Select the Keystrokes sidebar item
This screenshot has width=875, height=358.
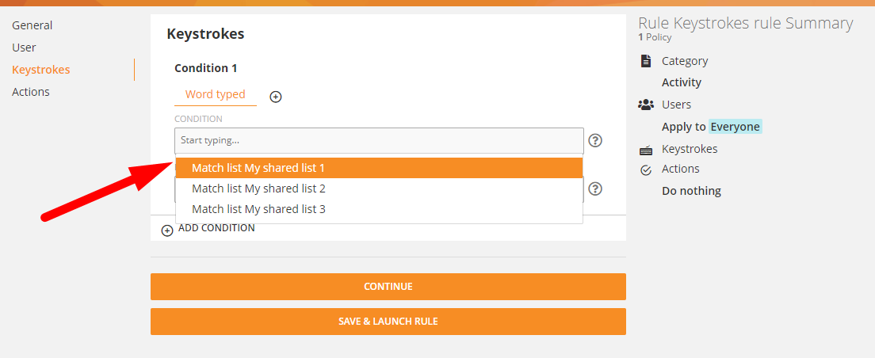click(x=41, y=70)
